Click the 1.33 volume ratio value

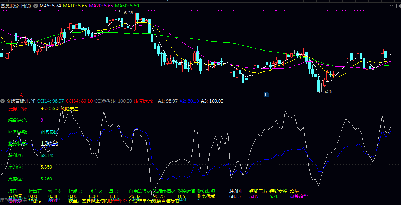113,196
